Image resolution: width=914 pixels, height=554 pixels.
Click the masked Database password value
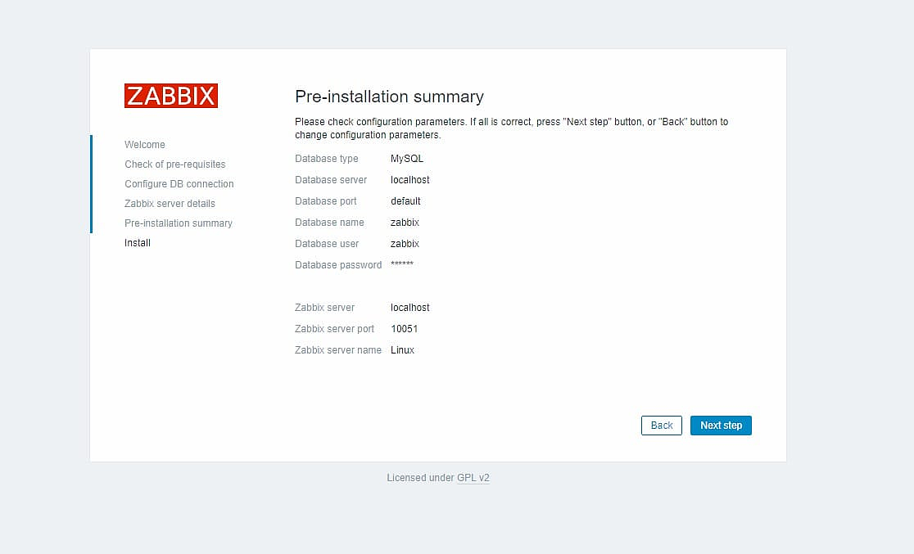402,265
